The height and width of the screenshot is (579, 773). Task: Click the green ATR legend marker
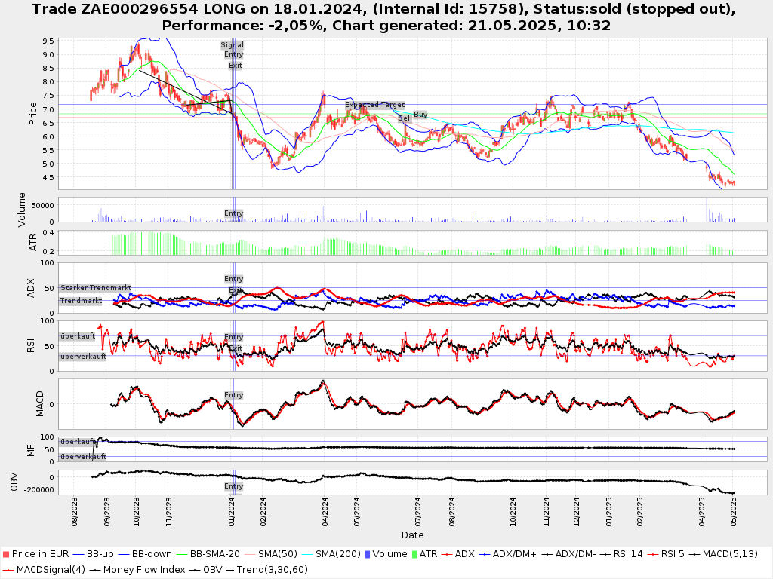point(413,554)
